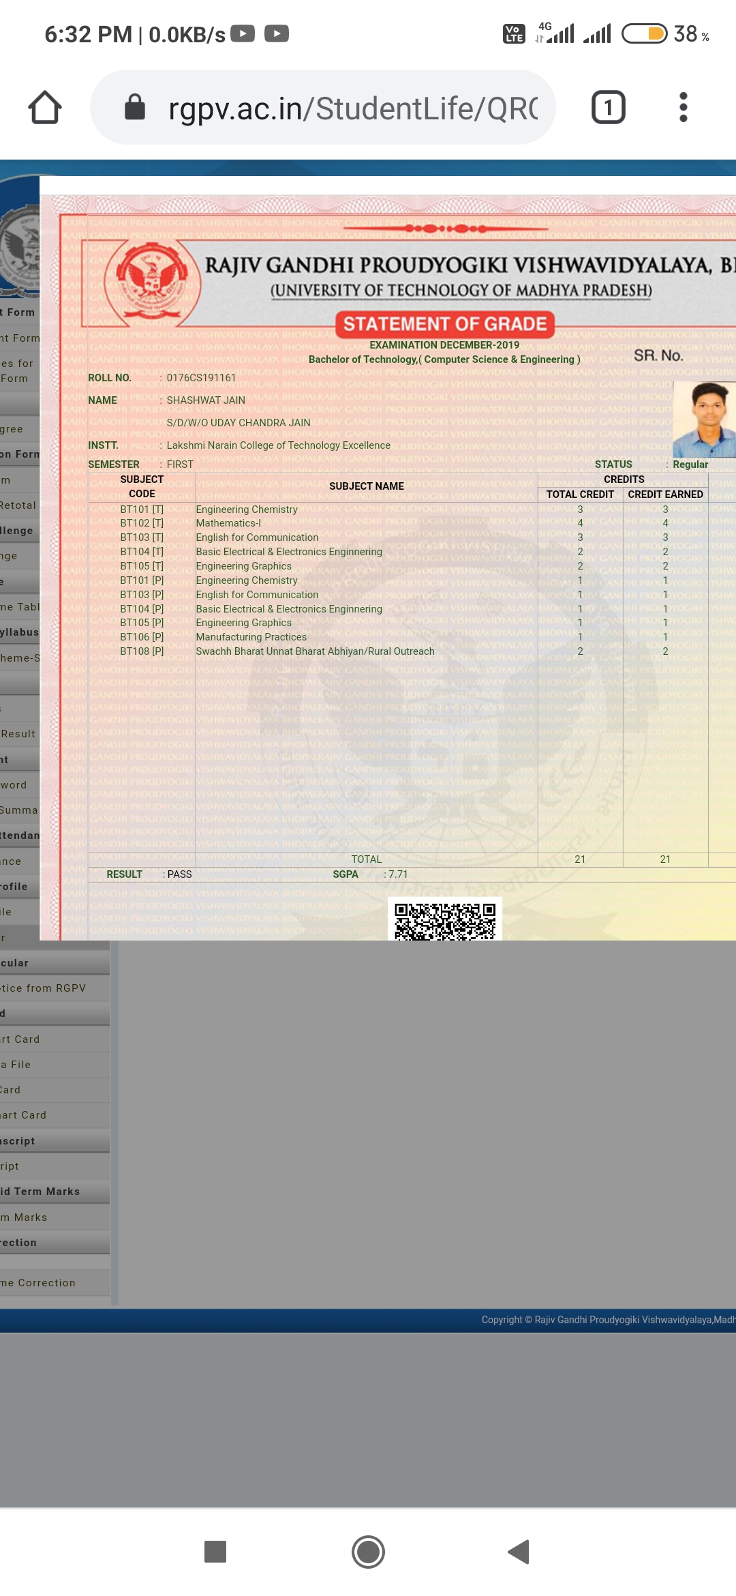Image resolution: width=736 pixels, height=1596 pixels.
Task: Click subject code 'BT102 [T]'
Action: click(142, 523)
